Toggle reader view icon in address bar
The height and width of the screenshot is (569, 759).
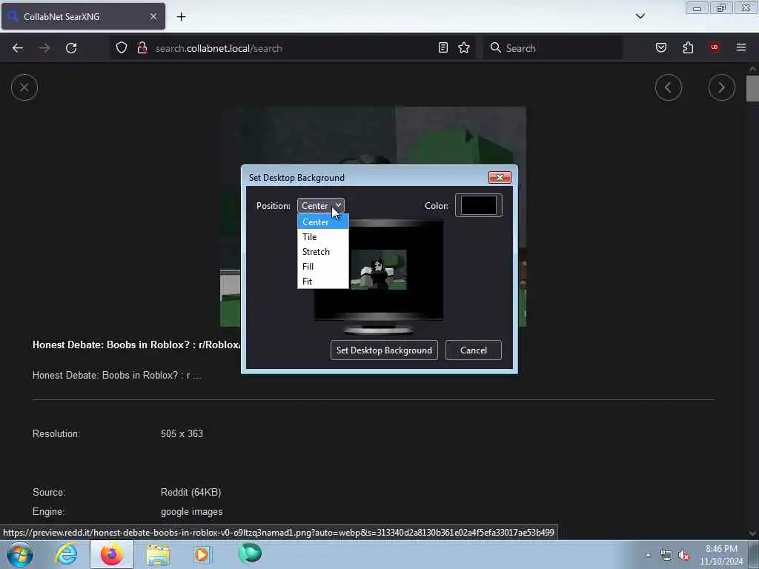(443, 47)
